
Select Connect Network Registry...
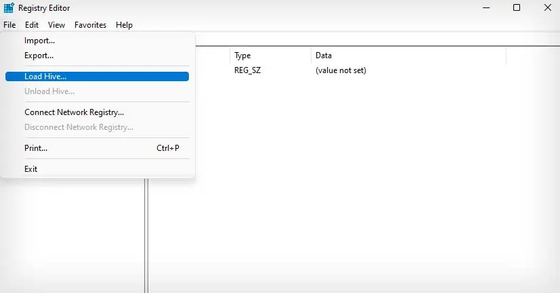pyautogui.click(x=97, y=112)
